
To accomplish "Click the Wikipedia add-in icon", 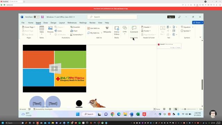I will click(x=107, y=28).
